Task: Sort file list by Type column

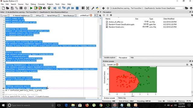Action: pos(151,19)
